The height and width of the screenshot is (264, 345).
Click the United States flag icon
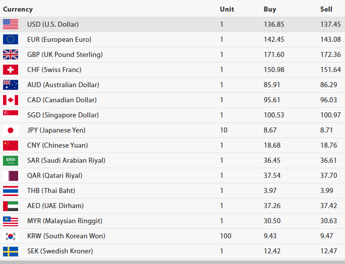(11, 24)
